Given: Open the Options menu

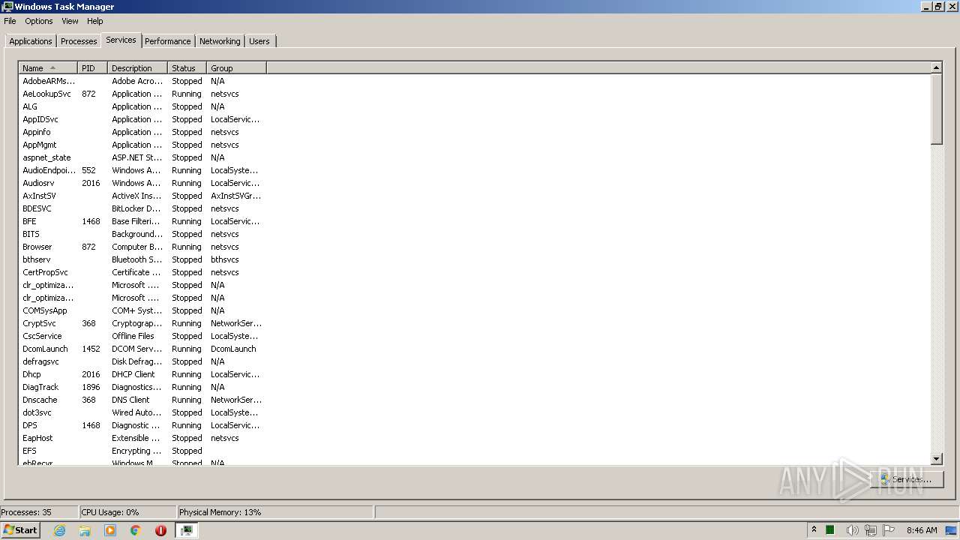Looking at the screenshot, I should pyautogui.click(x=39, y=21).
